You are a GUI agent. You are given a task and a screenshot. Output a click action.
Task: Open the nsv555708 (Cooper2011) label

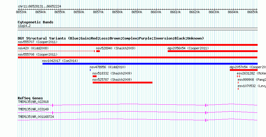(38, 54)
